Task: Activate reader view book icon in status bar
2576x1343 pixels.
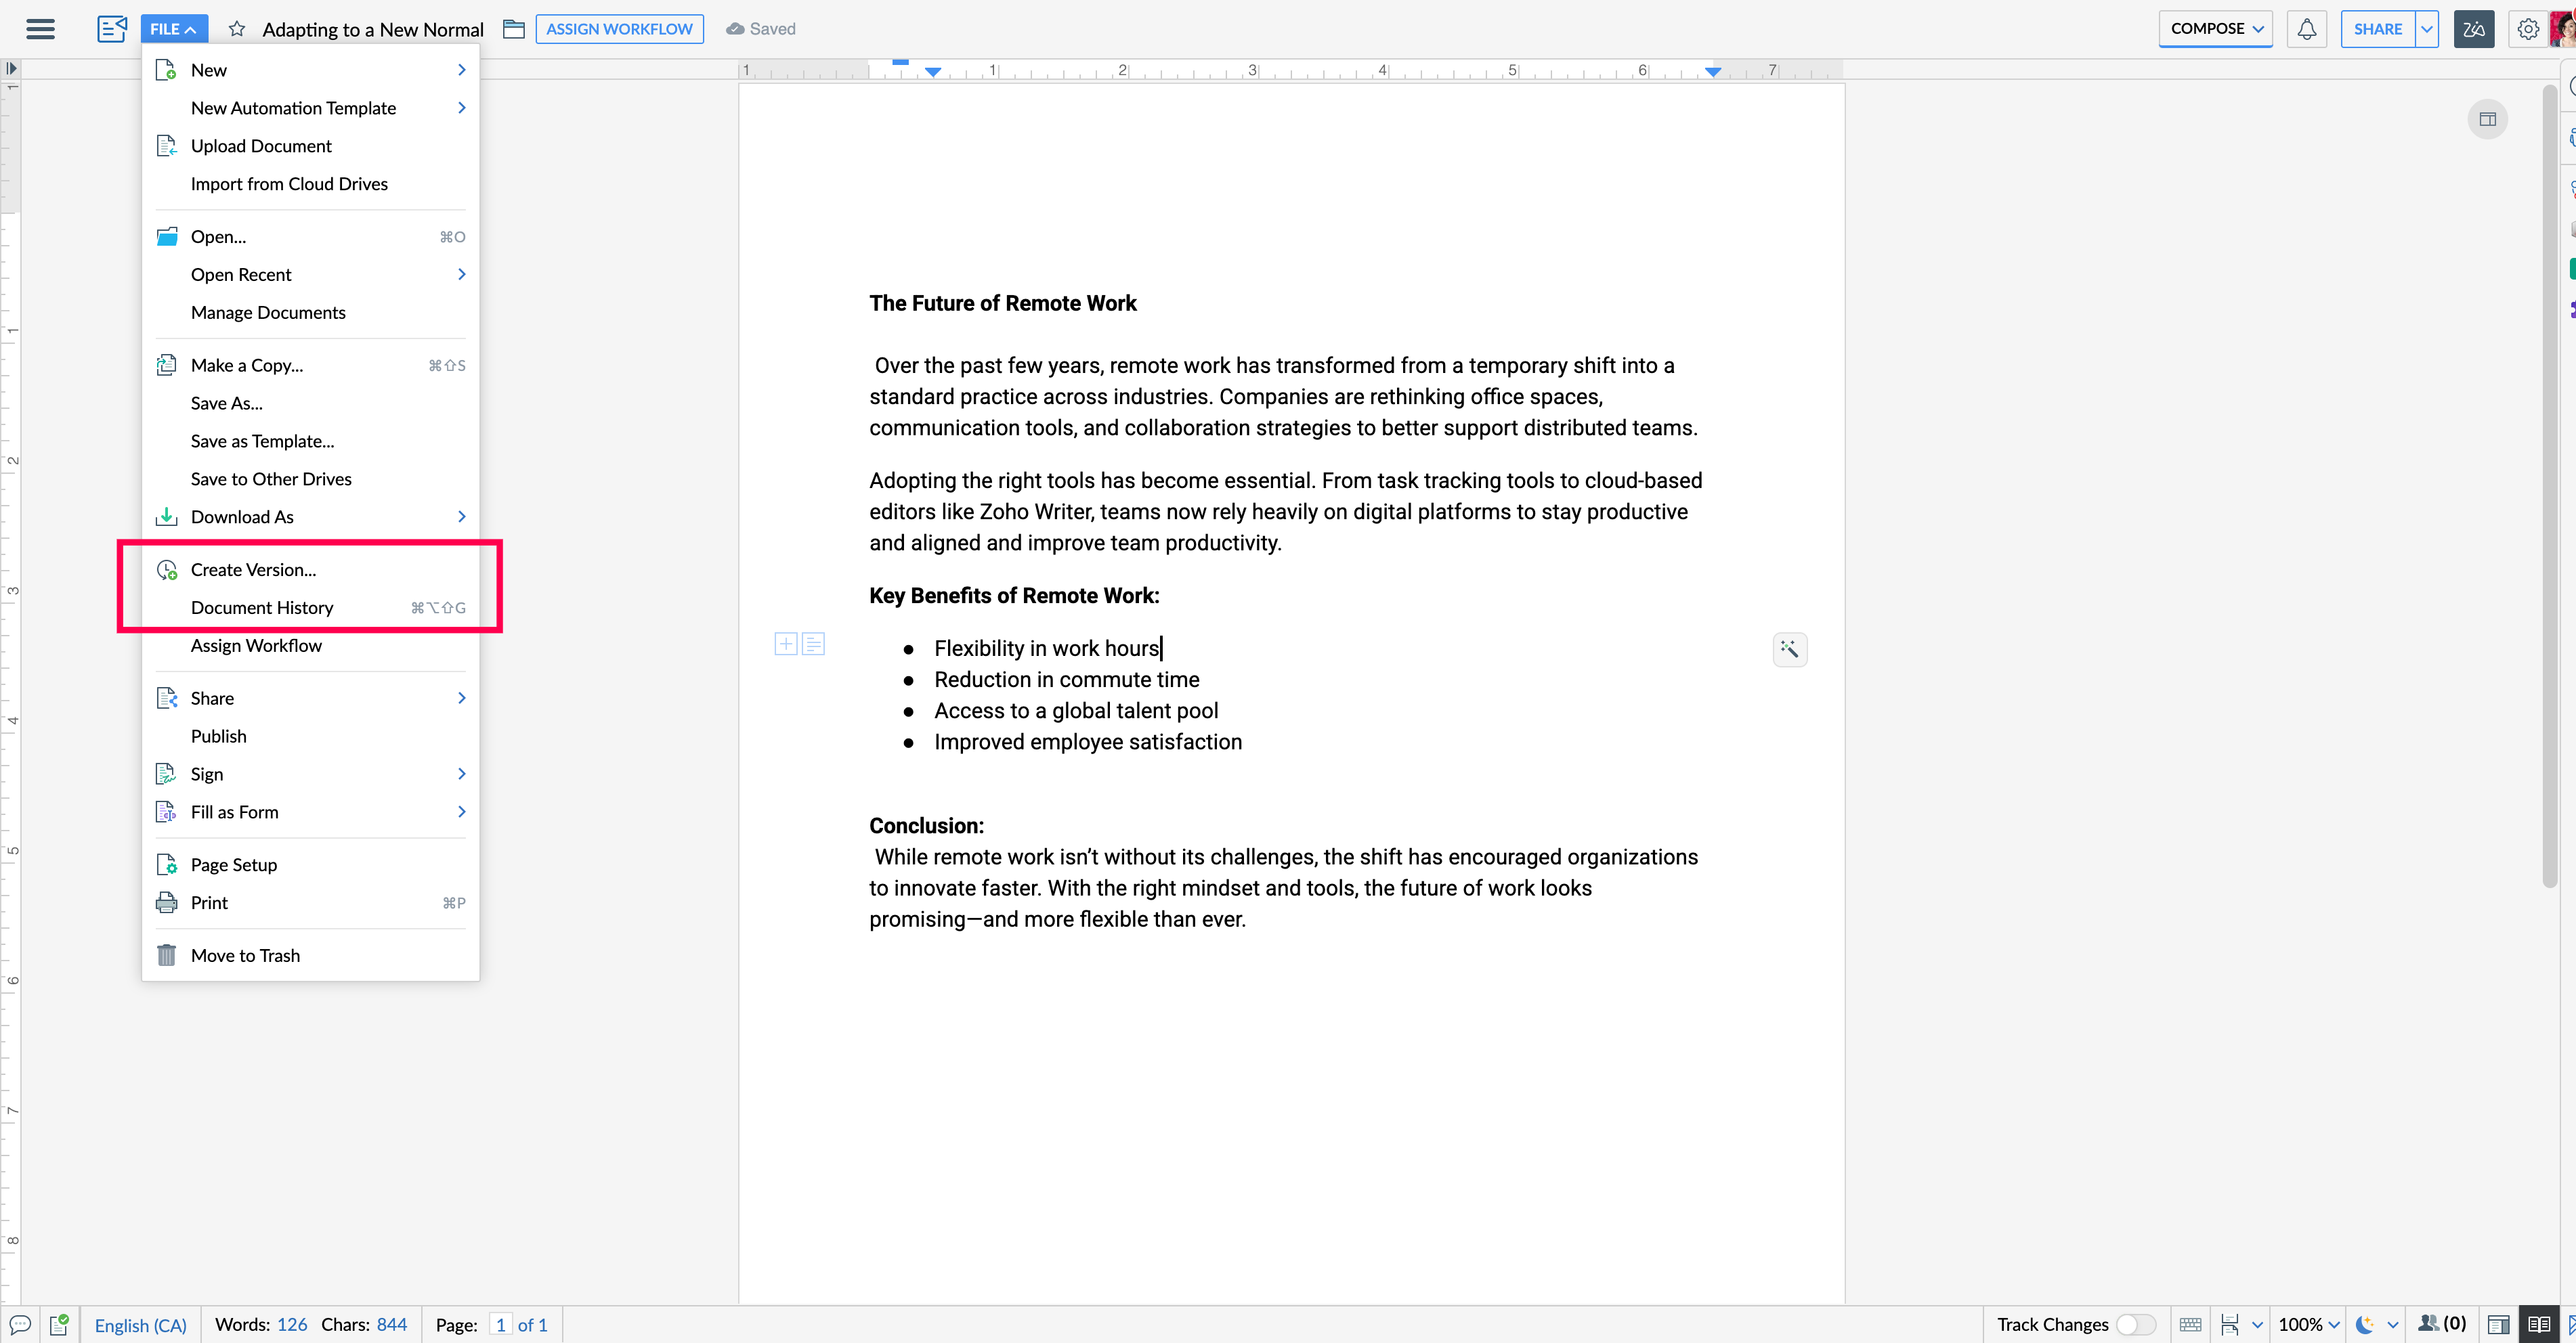Action: [2538, 1324]
